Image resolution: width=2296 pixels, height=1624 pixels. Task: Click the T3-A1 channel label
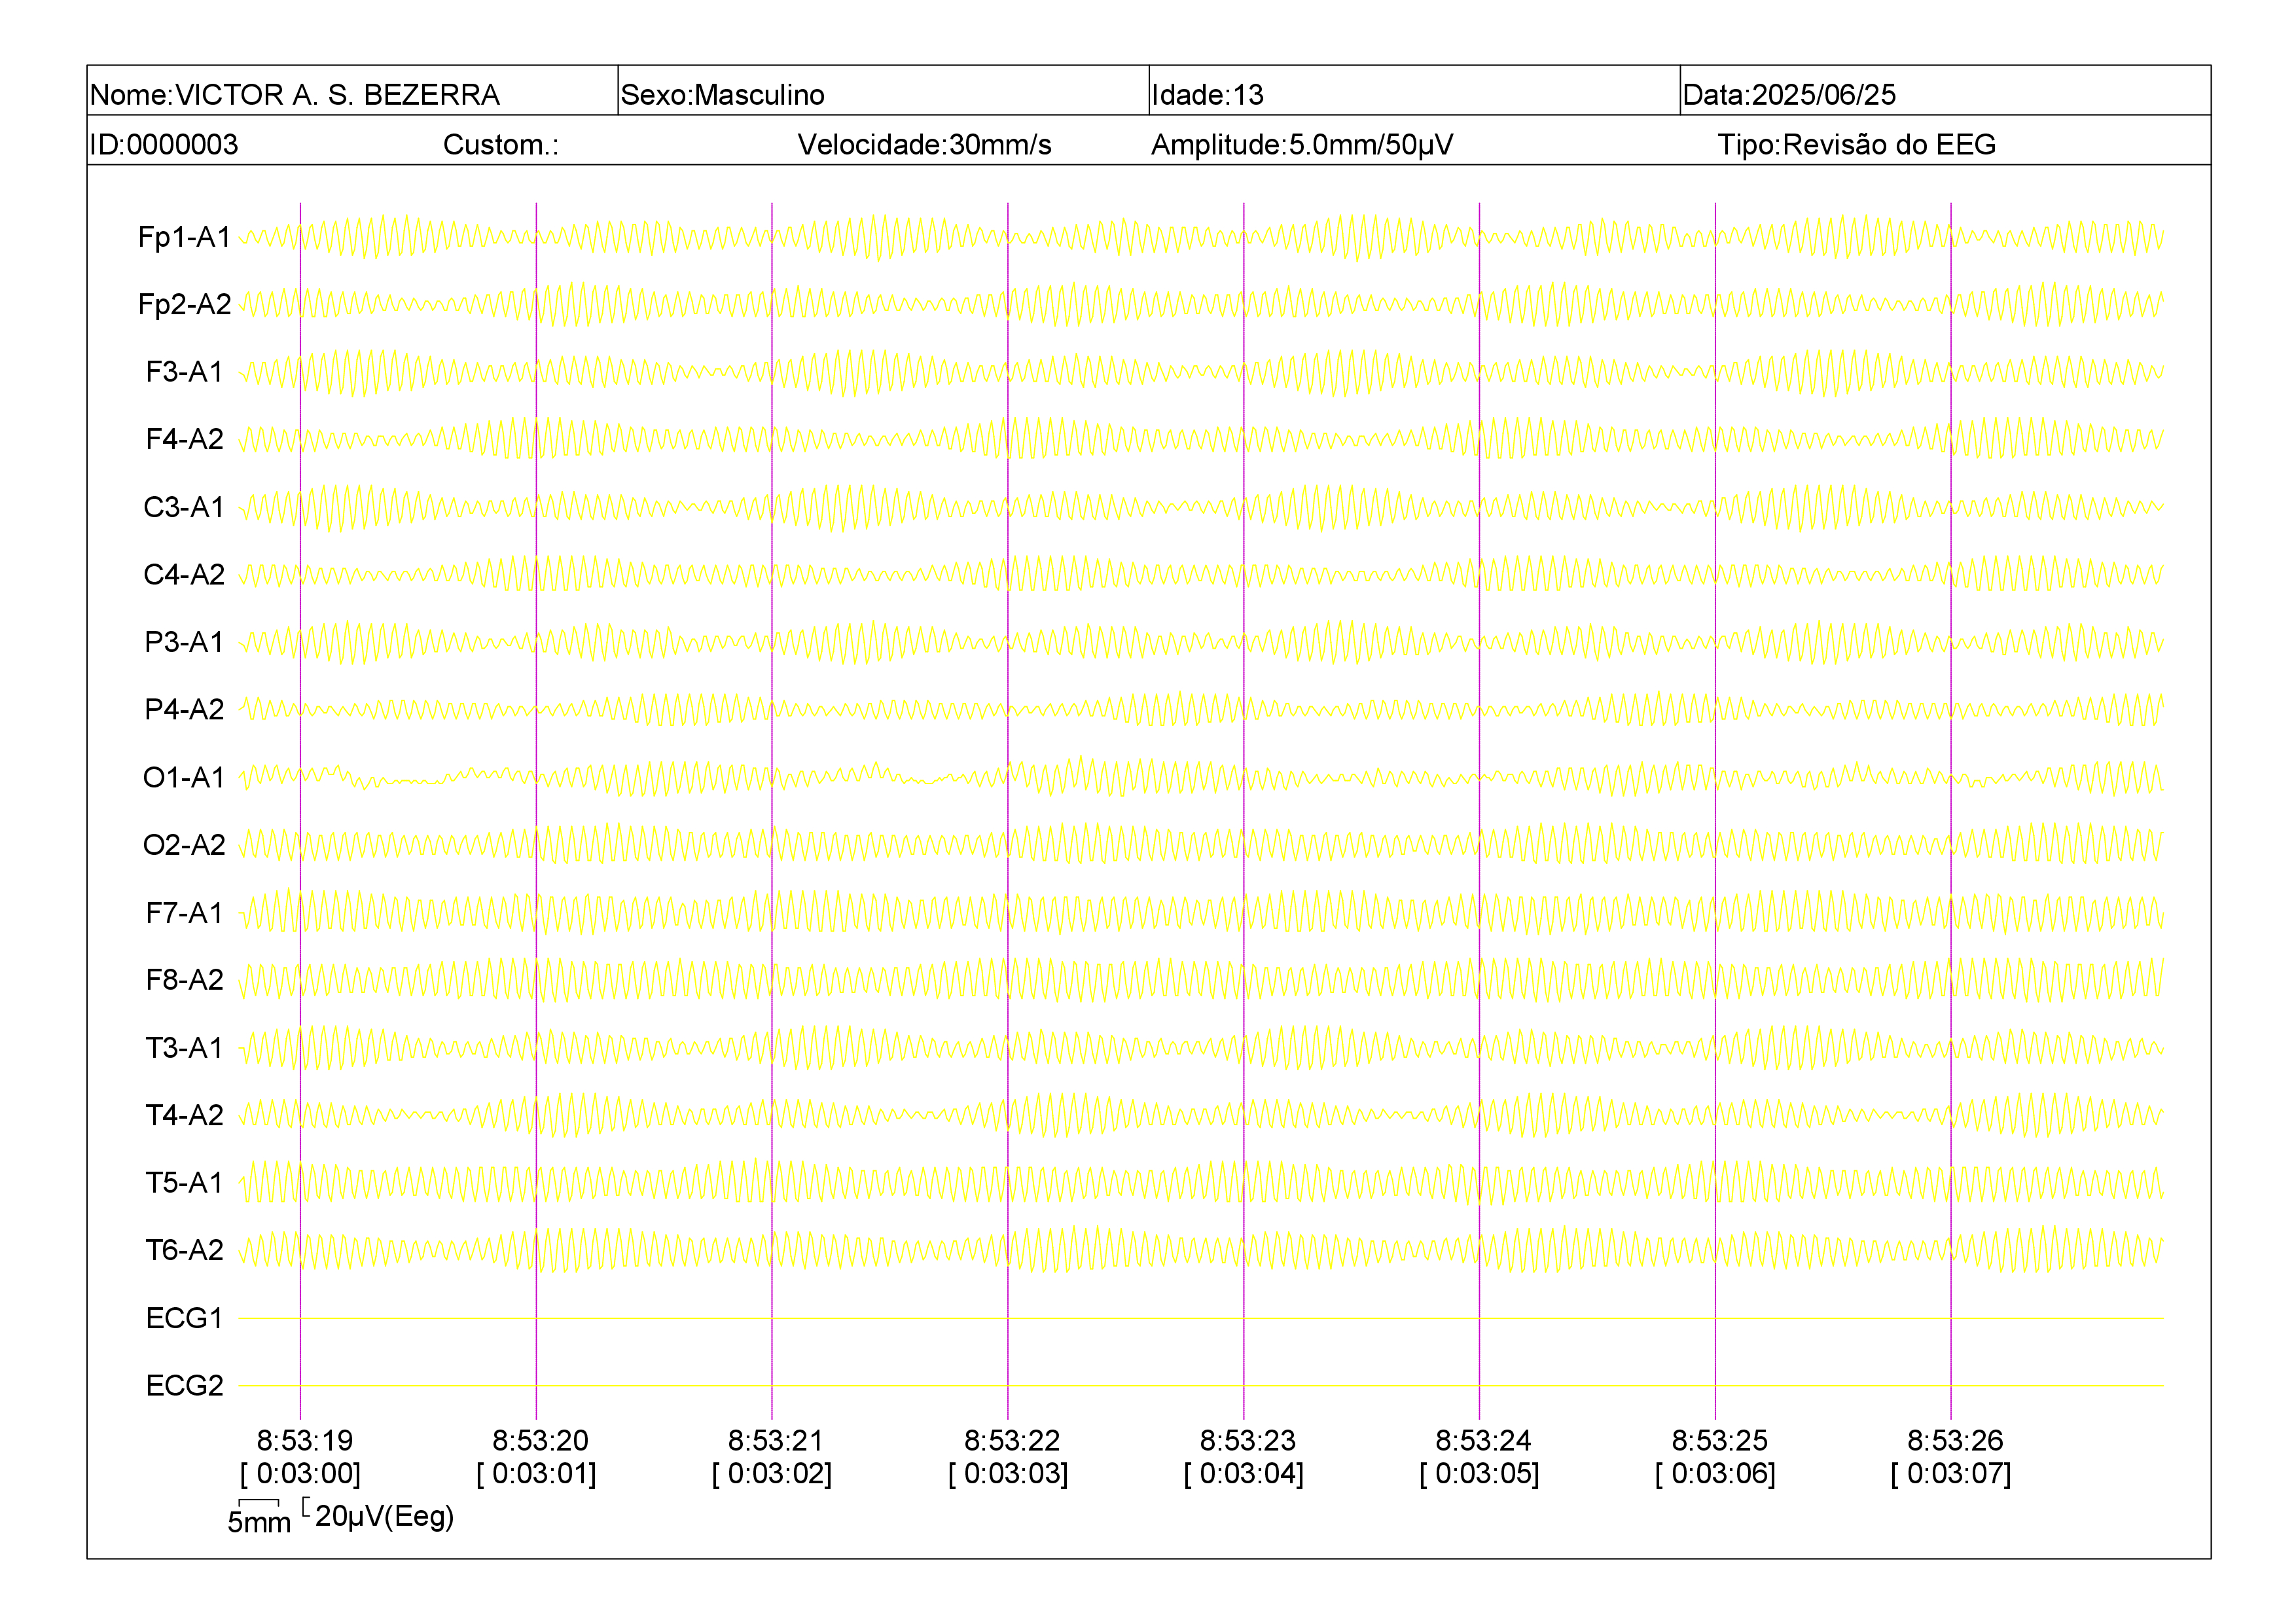pos(184,1047)
